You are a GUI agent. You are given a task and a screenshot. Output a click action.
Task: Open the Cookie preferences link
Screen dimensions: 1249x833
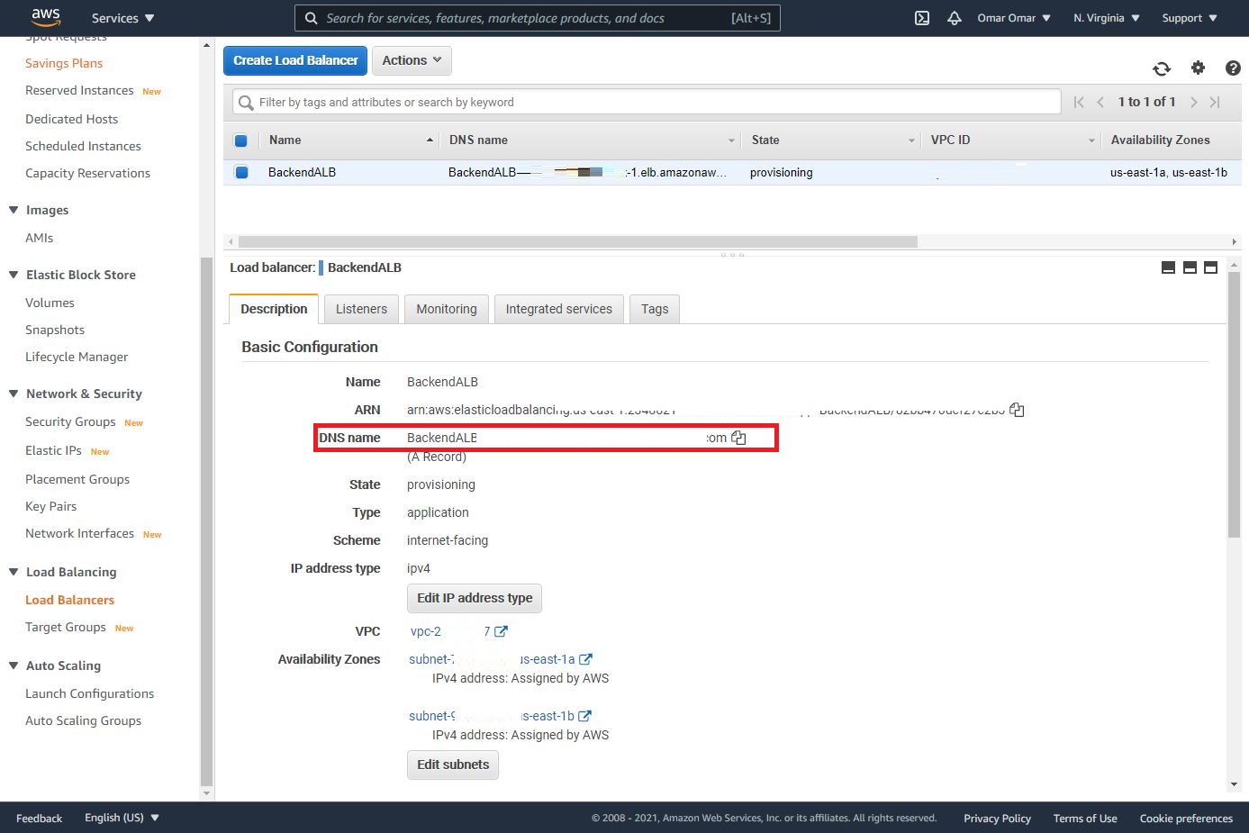click(1186, 818)
